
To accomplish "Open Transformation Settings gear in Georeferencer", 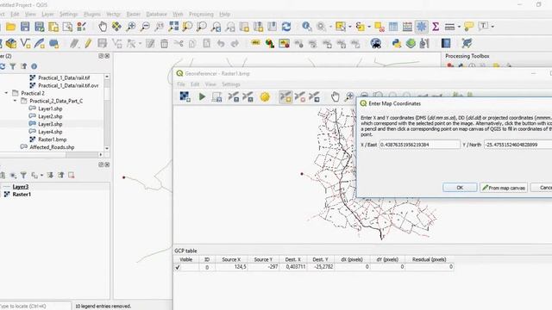I will pos(265,96).
